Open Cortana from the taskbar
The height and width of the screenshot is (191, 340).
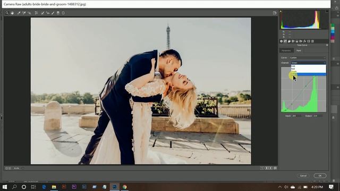24,187
